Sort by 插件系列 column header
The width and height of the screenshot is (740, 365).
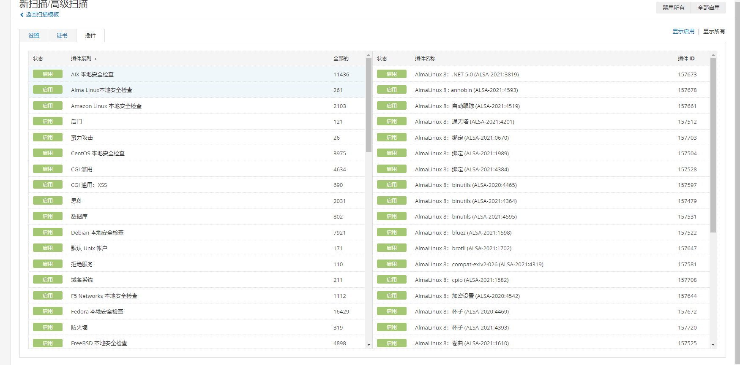click(x=81, y=59)
